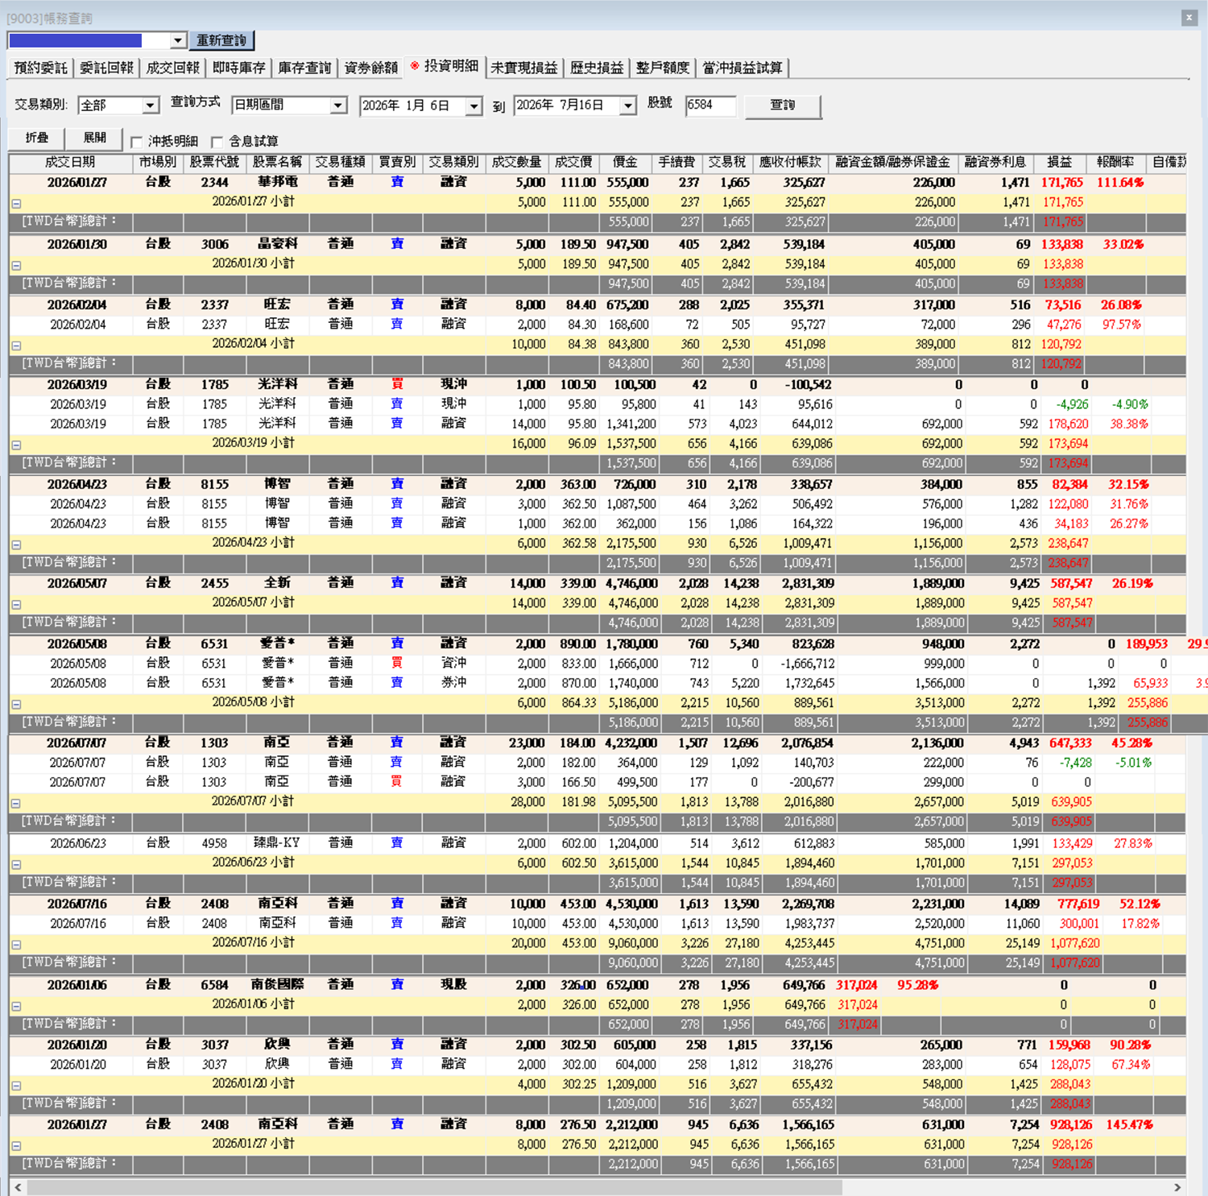Switch to the 委託回報 tab

coord(106,68)
